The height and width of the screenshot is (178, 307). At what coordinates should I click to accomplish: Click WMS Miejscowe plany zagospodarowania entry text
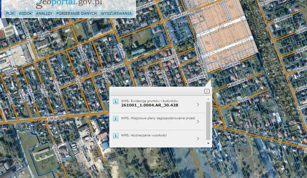point(158,118)
